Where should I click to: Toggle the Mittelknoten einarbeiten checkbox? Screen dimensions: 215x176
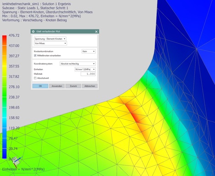[35, 56]
